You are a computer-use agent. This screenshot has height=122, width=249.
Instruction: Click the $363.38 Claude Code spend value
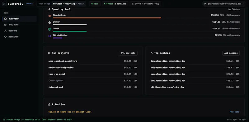coord(215,15)
